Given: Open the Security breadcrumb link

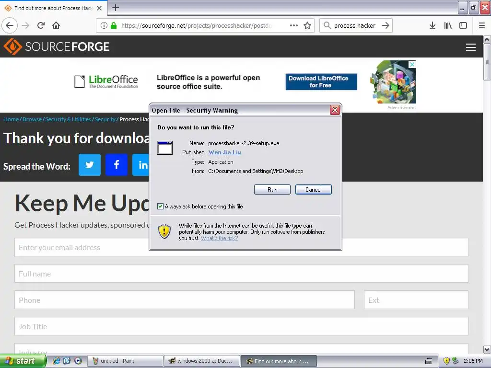Looking at the screenshot, I should coord(105,119).
